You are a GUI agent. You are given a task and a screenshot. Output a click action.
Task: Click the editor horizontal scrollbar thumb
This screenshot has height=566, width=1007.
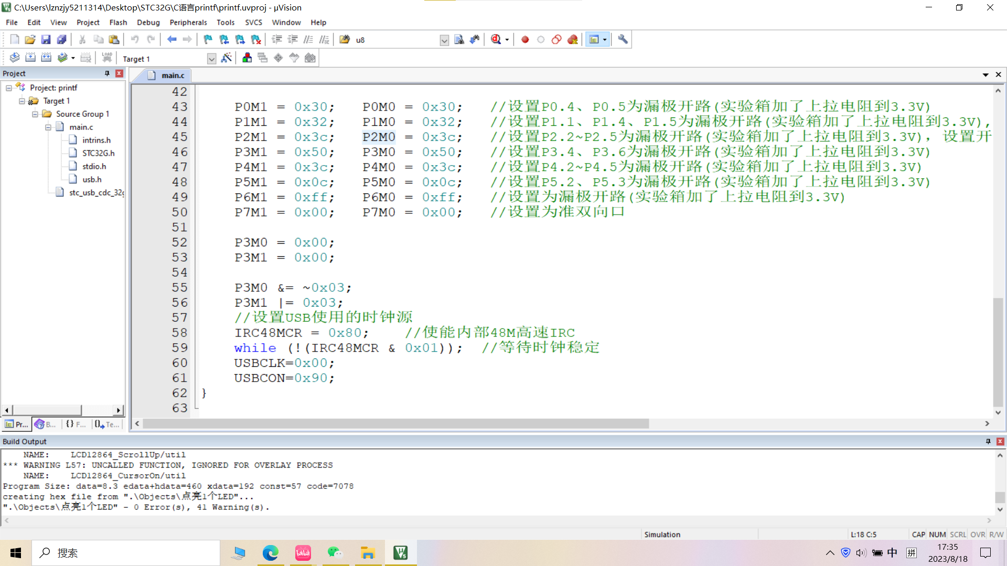click(395, 423)
